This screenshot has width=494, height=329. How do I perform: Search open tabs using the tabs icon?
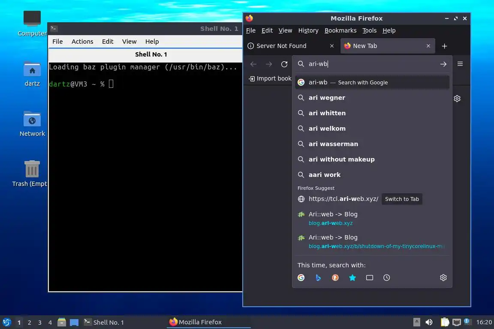point(370,278)
